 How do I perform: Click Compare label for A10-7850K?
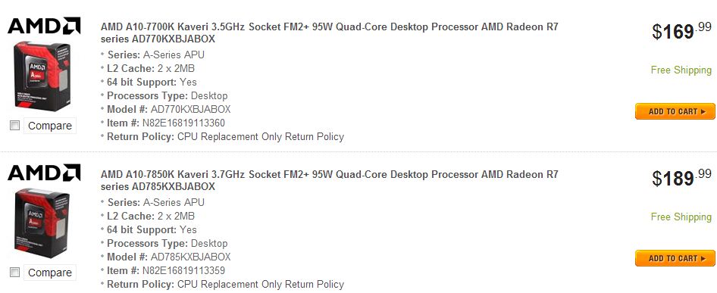50,273
